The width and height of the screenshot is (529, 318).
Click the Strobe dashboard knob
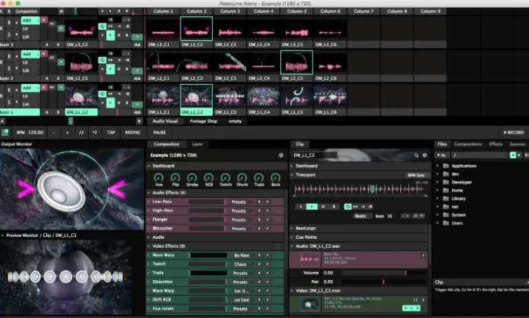click(x=192, y=178)
